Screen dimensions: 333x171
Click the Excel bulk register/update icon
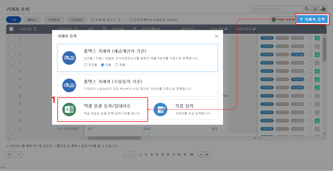[x=69, y=110]
